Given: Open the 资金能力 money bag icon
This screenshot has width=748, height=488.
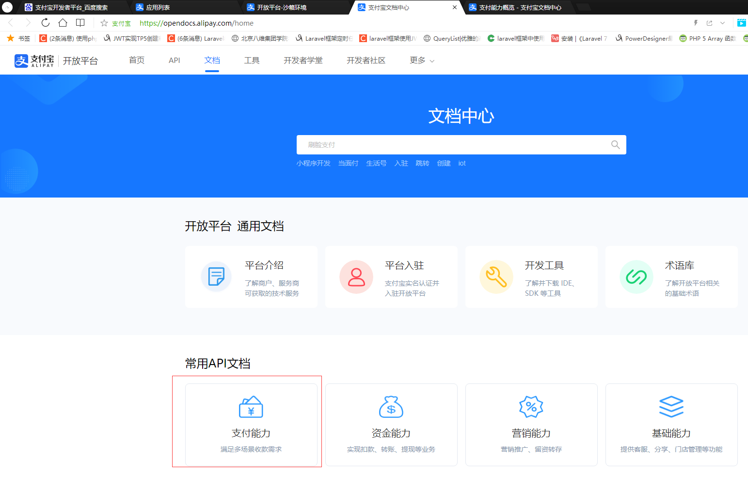Looking at the screenshot, I should (x=391, y=407).
